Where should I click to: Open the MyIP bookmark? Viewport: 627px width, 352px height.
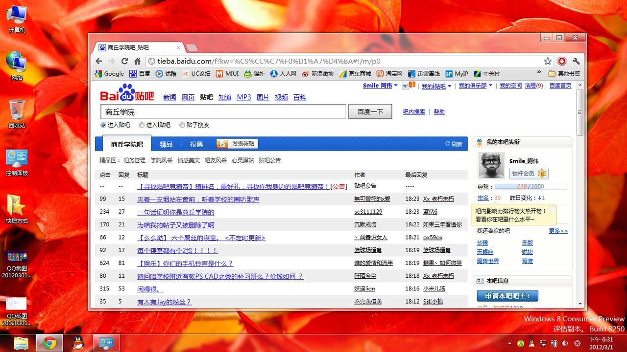[457, 74]
